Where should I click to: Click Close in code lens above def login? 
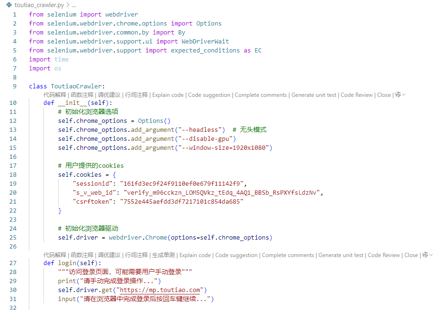point(411,255)
